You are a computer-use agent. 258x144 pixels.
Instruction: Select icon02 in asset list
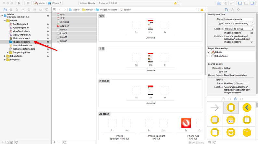click(x=74, y=33)
